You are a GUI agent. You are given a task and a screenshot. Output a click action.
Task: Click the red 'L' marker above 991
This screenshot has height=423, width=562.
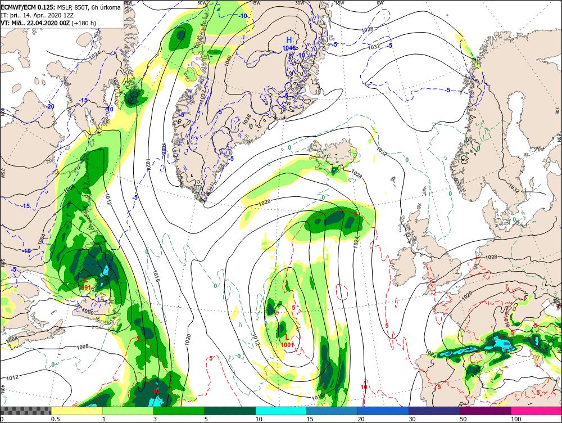(x=85, y=280)
